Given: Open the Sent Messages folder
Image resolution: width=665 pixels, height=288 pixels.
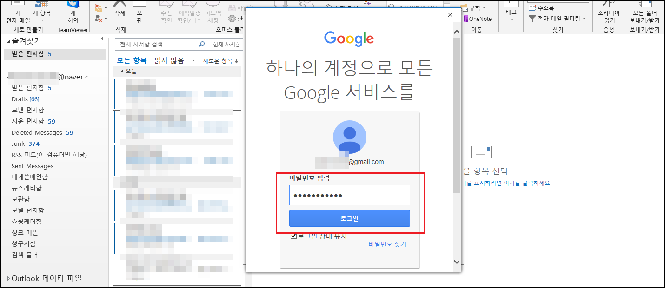Looking at the screenshot, I should (33, 166).
